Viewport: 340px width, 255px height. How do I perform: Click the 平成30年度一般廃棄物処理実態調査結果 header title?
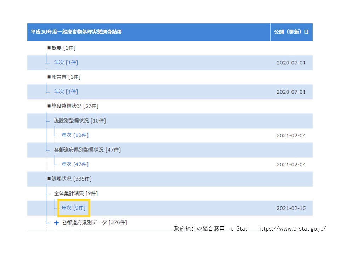point(76,32)
